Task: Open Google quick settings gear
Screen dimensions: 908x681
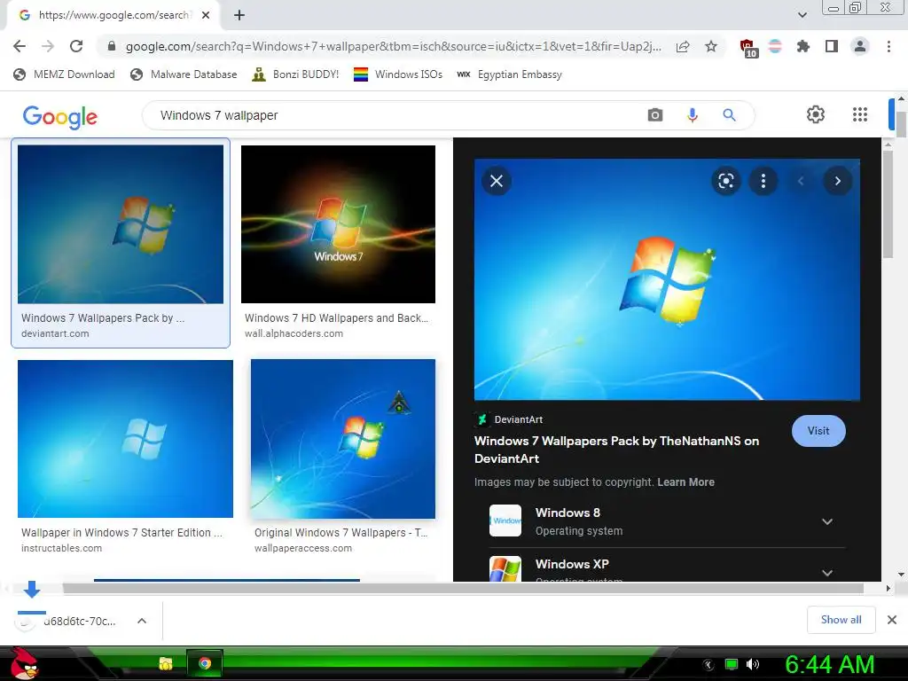Action: tap(816, 114)
